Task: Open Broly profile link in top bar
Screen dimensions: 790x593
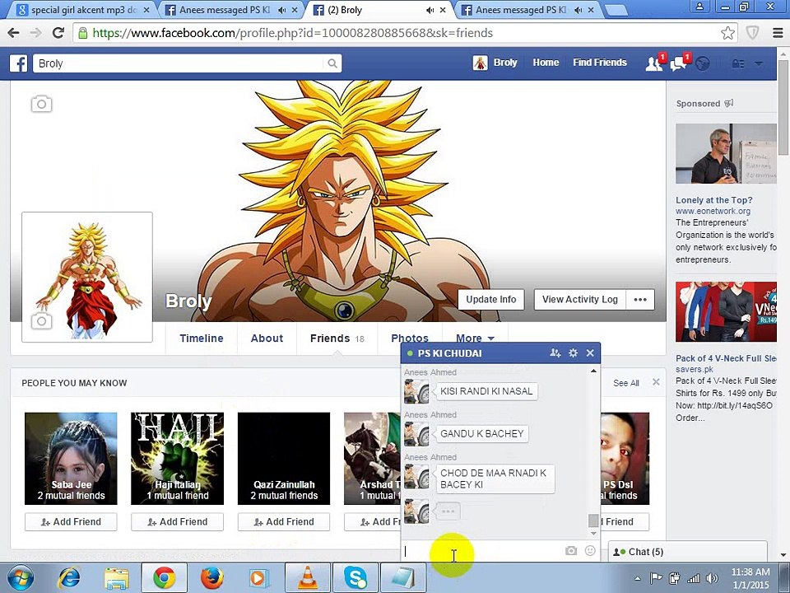Action: coord(495,63)
